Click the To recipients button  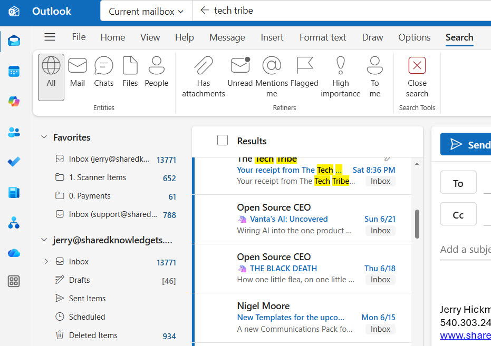pos(458,183)
